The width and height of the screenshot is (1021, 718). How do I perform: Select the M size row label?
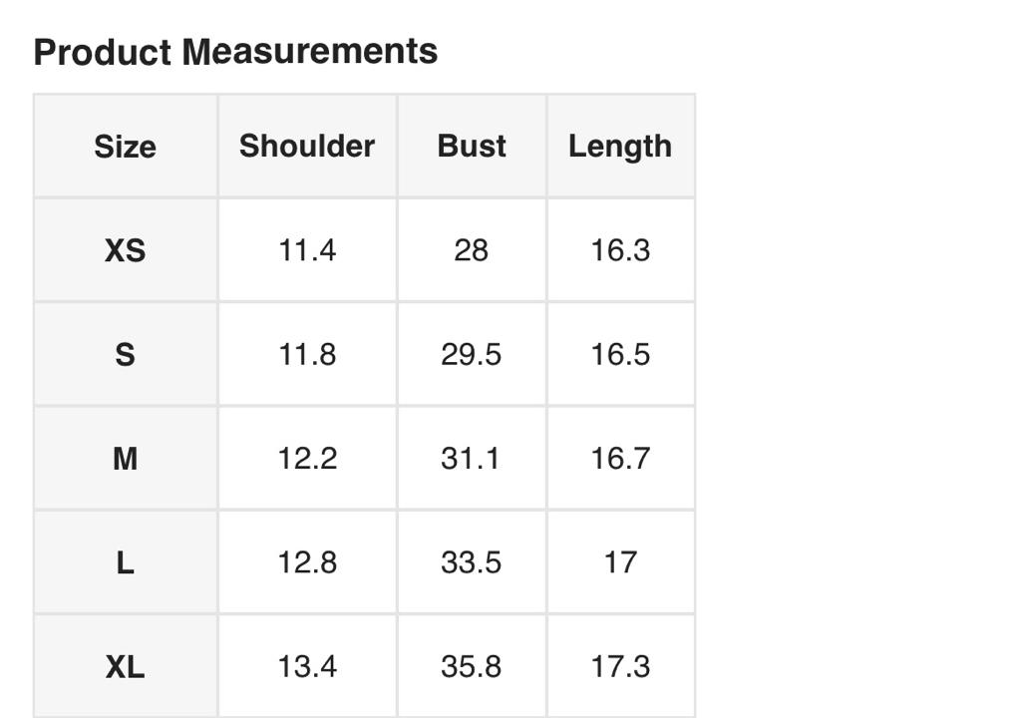(125, 459)
